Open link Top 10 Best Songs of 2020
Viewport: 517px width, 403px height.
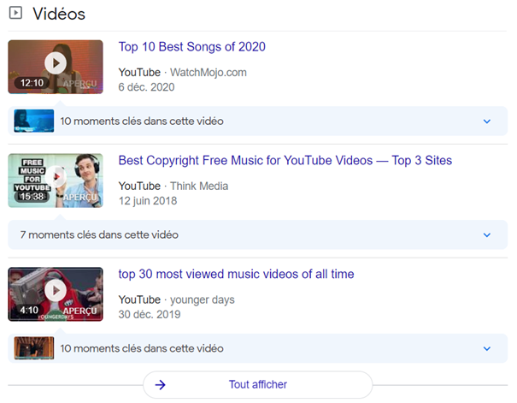(192, 46)
